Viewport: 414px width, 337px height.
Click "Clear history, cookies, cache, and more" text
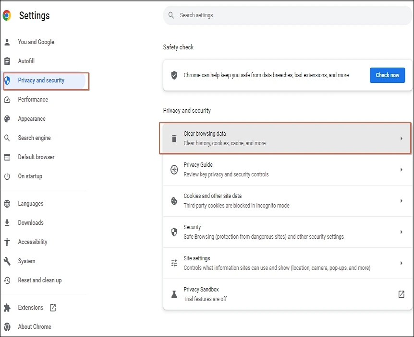(x=225, y=143)
